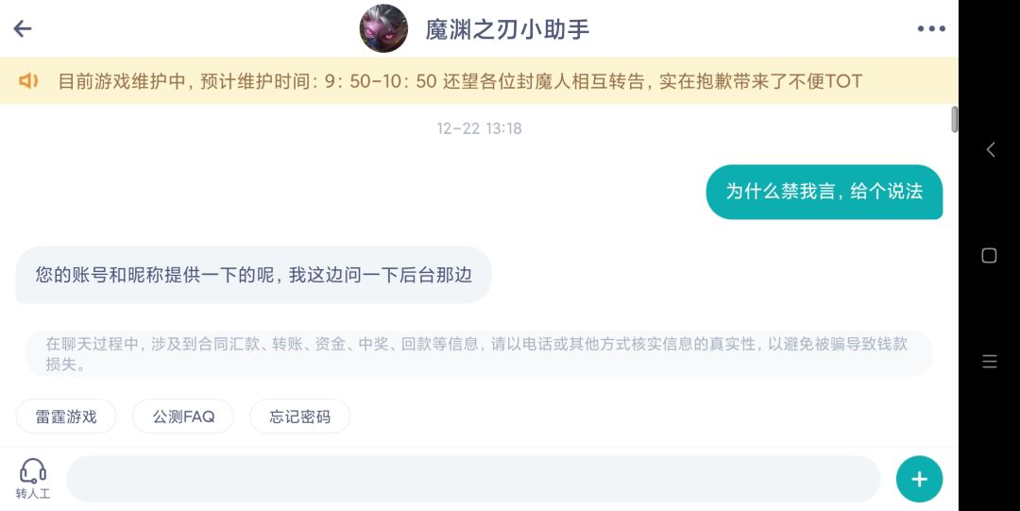Tap the sent message 为什么禁我言，给个说法
Image resolution: width=1020 pixels, height=511 pixels.
click(x=824, y=192)
